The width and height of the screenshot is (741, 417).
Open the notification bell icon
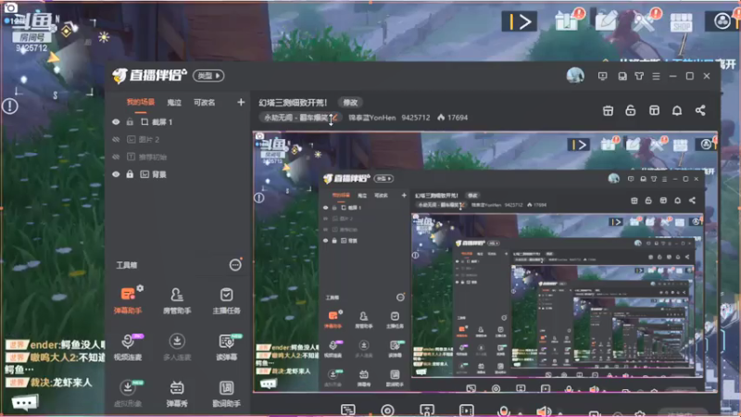click(x=677, y=110)
